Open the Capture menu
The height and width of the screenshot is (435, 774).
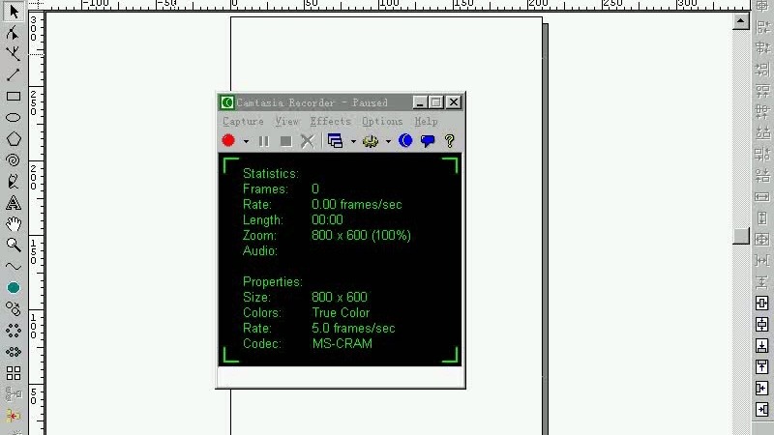point(243,122)
